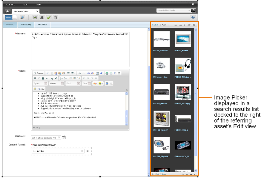
Task: Click the Preview magnifier icon
Action: [22, 17]
